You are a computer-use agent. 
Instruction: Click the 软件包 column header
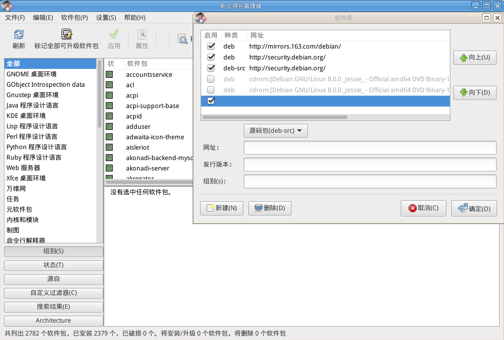tap(158, 63)
